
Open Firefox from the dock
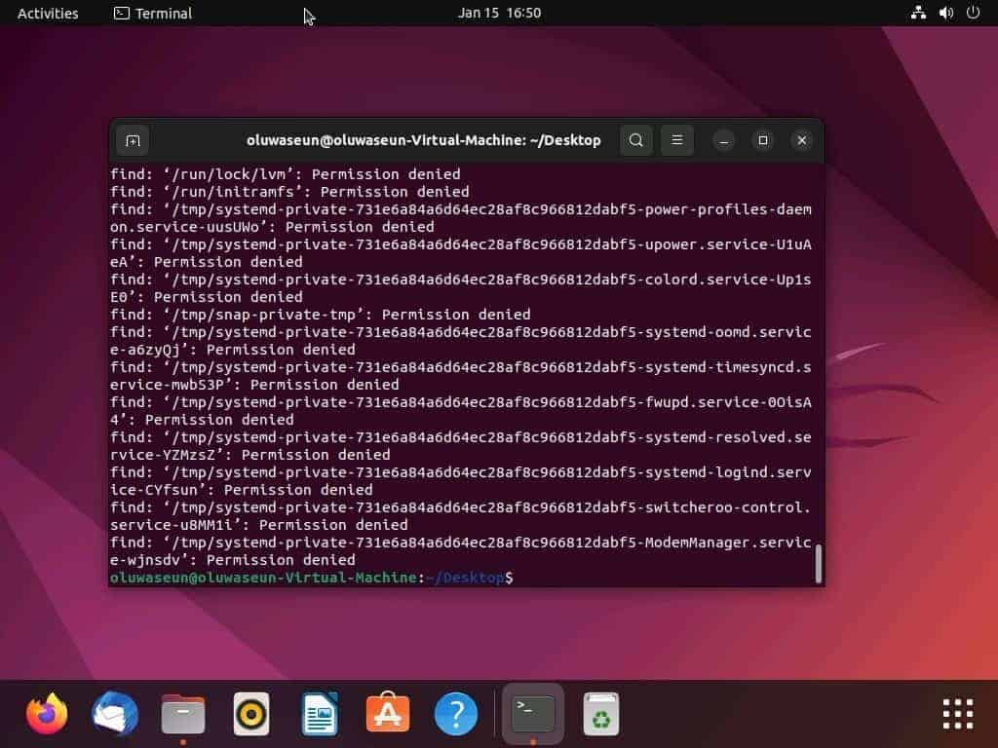(x=46, y=713)
